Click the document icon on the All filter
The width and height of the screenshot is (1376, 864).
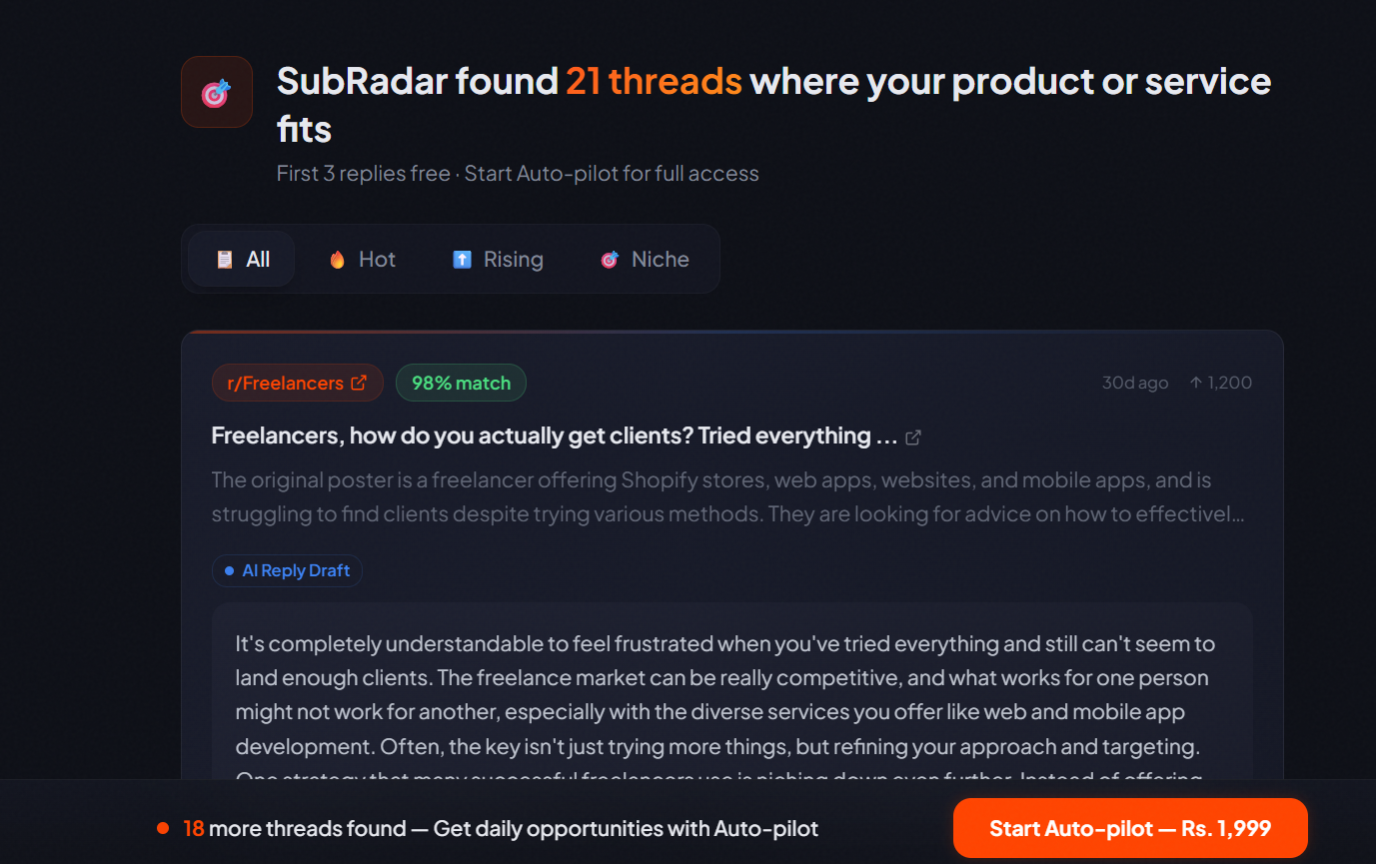(224, 259)
